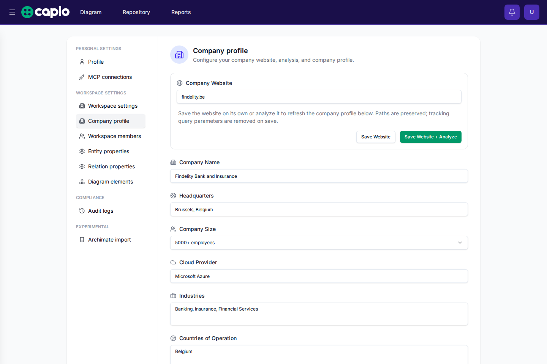Open the Diagram tab in top nav

[x=91, y=12]
